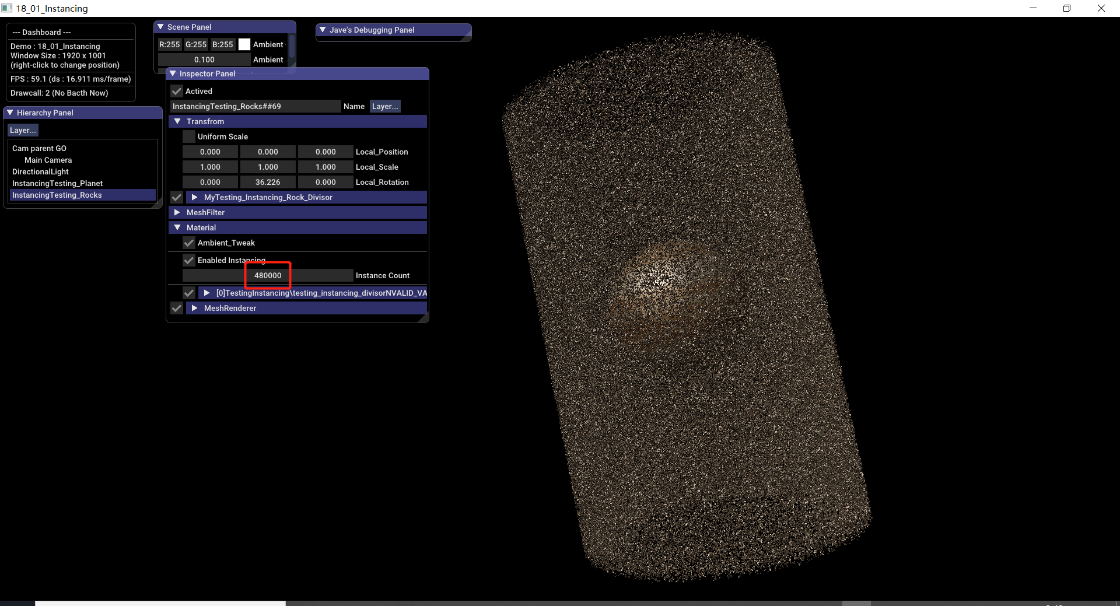Click the B:255 ambient channel field
Screen dimensions: 1120x606
(223, 44)
